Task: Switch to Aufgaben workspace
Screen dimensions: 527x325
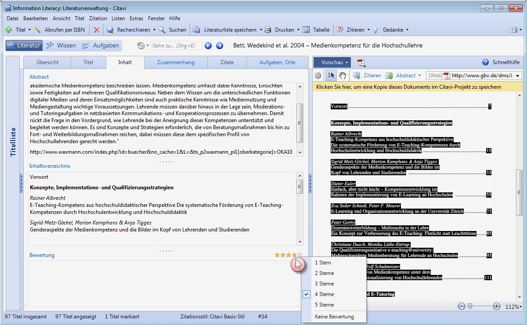Action: click(x=101, y=46)
